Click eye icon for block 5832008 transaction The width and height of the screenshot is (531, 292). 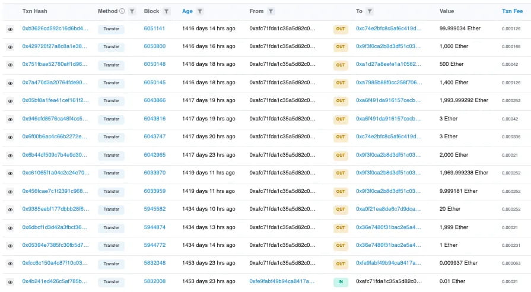point(10,282)
